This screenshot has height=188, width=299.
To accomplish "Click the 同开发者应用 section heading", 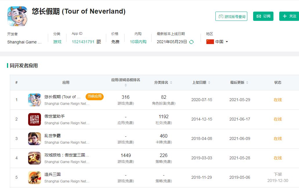I will pos(24,66).
